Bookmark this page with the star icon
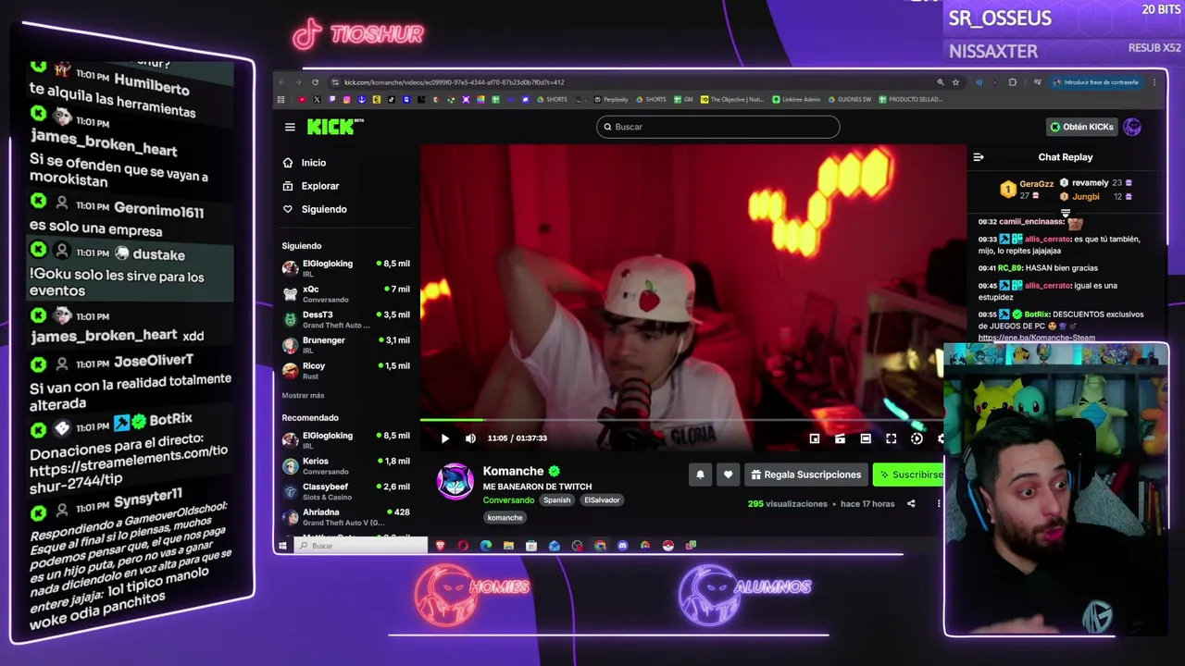The width and height of the screenshot is (1185, 666). (x=955, y=82)
